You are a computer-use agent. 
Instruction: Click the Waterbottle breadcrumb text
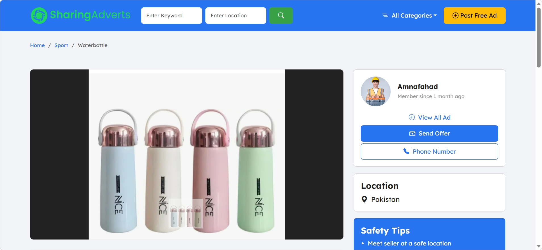coord(93,45)
